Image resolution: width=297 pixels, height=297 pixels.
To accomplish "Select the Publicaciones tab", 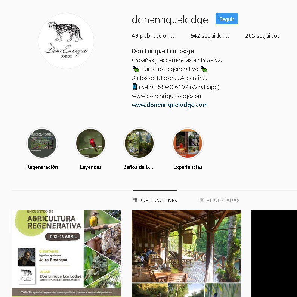I will point(155,200).
